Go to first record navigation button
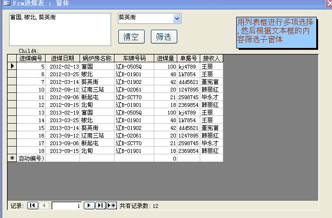332x218 pixels. pyautogui.click(x=33, y=206)
